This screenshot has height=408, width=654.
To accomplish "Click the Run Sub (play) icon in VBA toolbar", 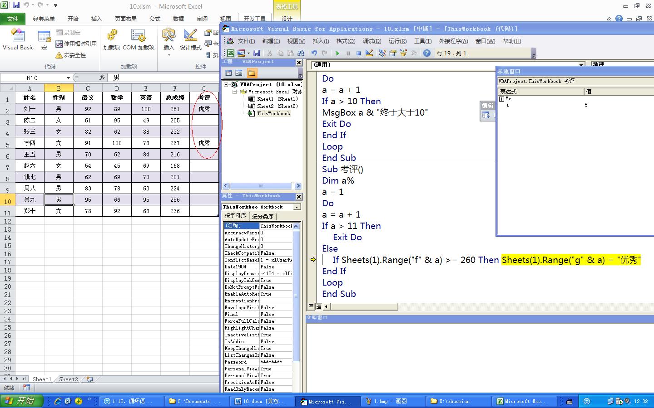I will [x=337, y=53].
